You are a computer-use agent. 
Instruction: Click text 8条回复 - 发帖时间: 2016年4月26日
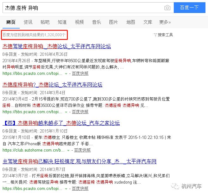click(35, 54)
